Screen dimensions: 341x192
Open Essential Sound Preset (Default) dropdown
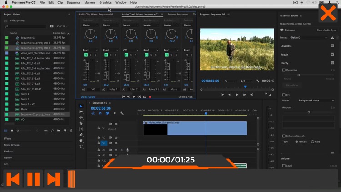point(308,38)
